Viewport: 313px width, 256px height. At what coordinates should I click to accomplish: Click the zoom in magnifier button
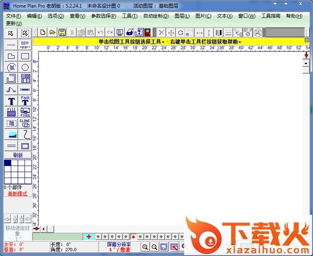coord(145,247)
